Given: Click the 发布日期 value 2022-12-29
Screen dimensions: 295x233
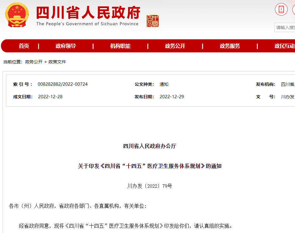Looking at the screenshot, I should point(172,97).
